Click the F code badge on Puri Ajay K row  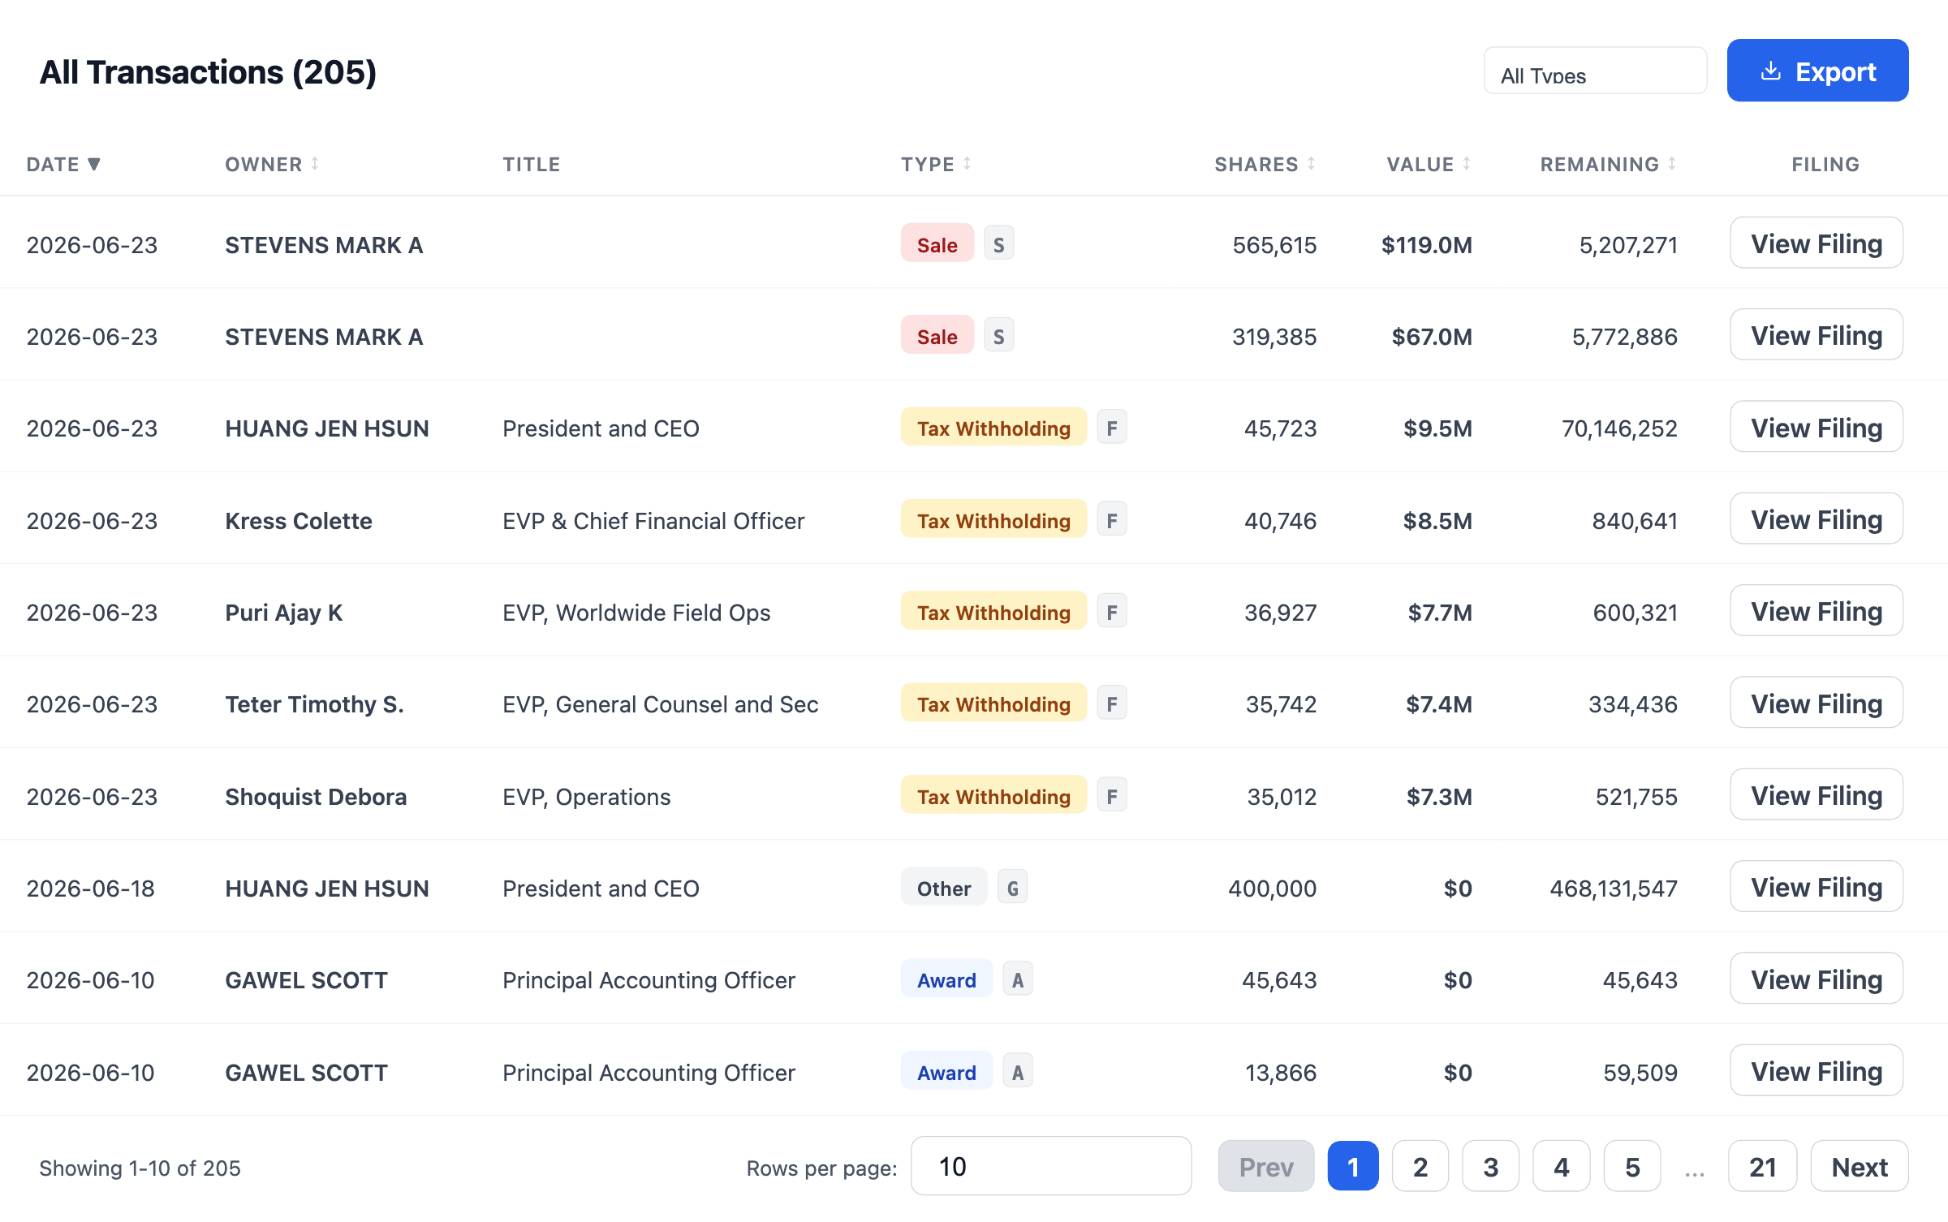pos(1112,611)
